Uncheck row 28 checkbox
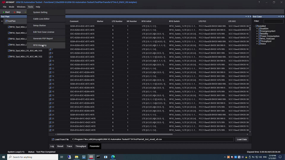 [x=50, y=130]
